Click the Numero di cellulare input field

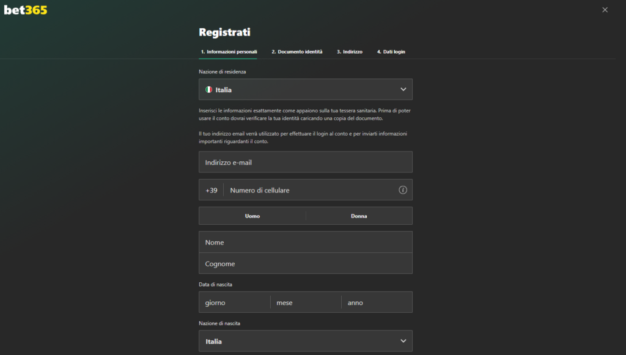click(312, 190)
